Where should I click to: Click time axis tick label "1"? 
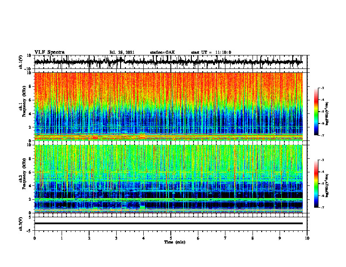pos(62,238)
